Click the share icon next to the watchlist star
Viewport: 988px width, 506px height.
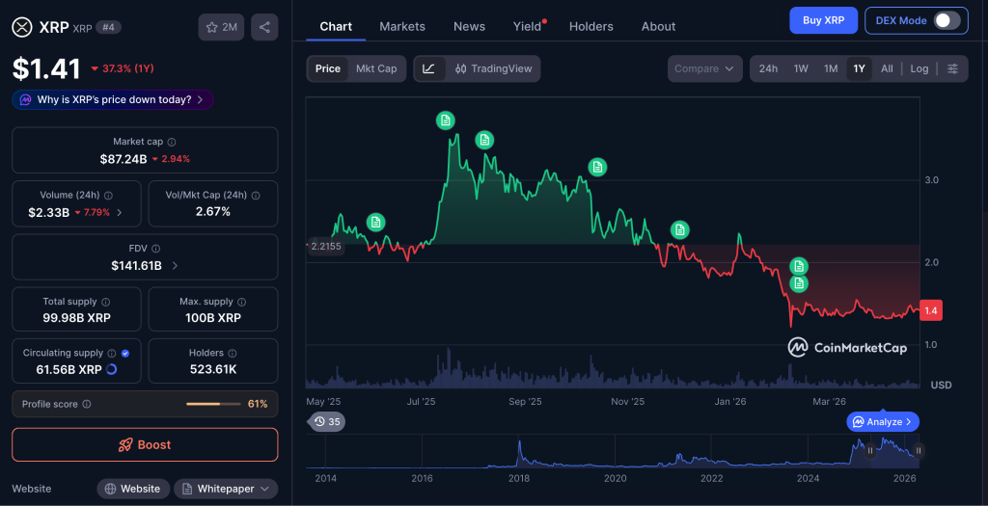264,27
